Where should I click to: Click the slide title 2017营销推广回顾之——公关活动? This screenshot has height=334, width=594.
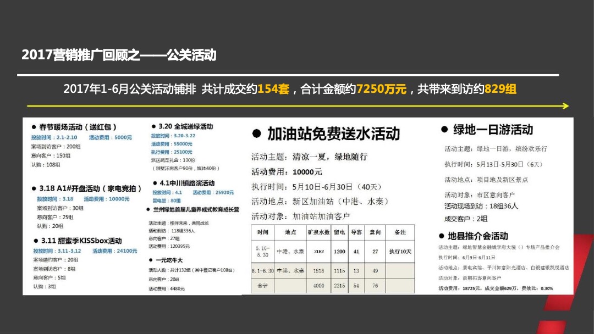point(120,55)
